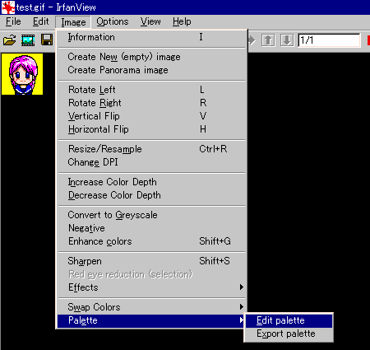The height and width of the screenshot is (350, 370).
Task: Open the Edit menu
Action: (40, 21)
